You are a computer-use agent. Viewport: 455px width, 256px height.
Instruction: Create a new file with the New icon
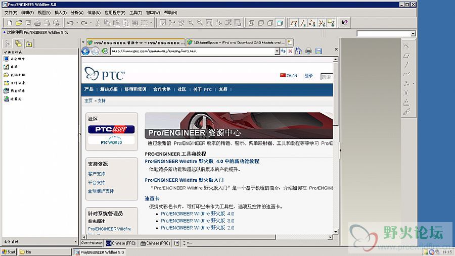[9, 23]
